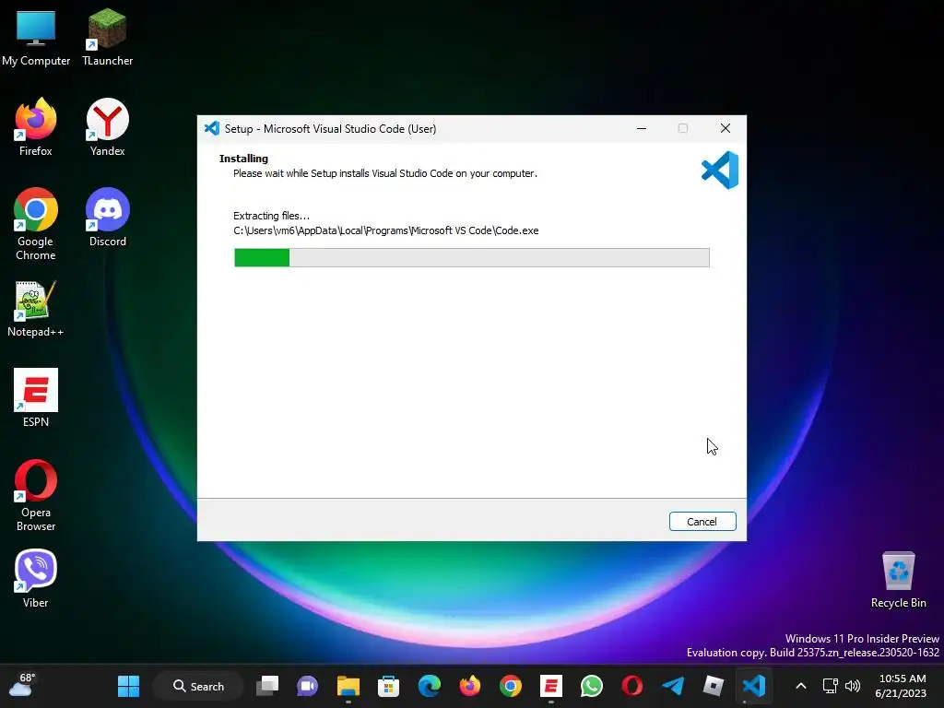This screenshot has width=944, height=708.
Task: Expand the hidden system tray icons
Action: [x=801, y=686]
